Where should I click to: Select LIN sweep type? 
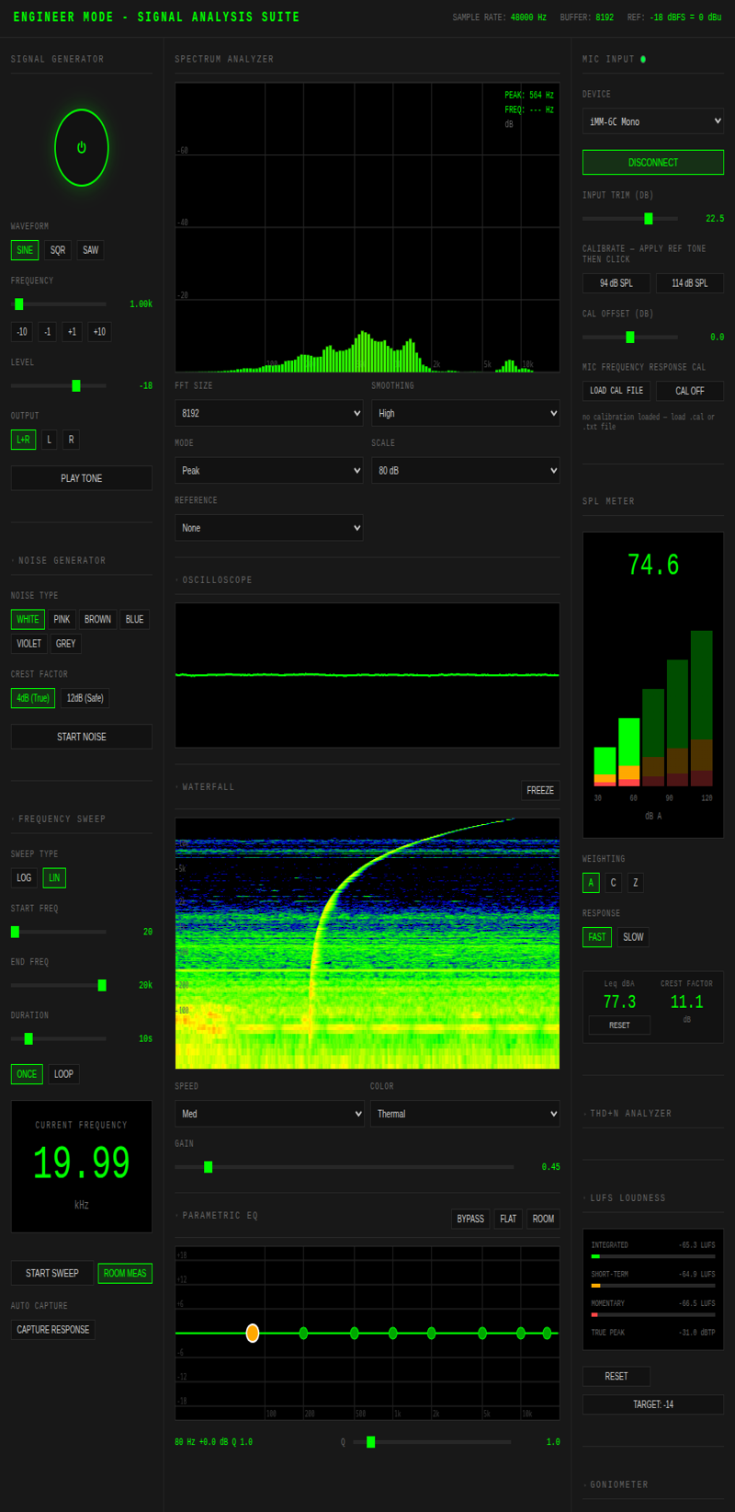pyautogui.click(x=54, y=878)
